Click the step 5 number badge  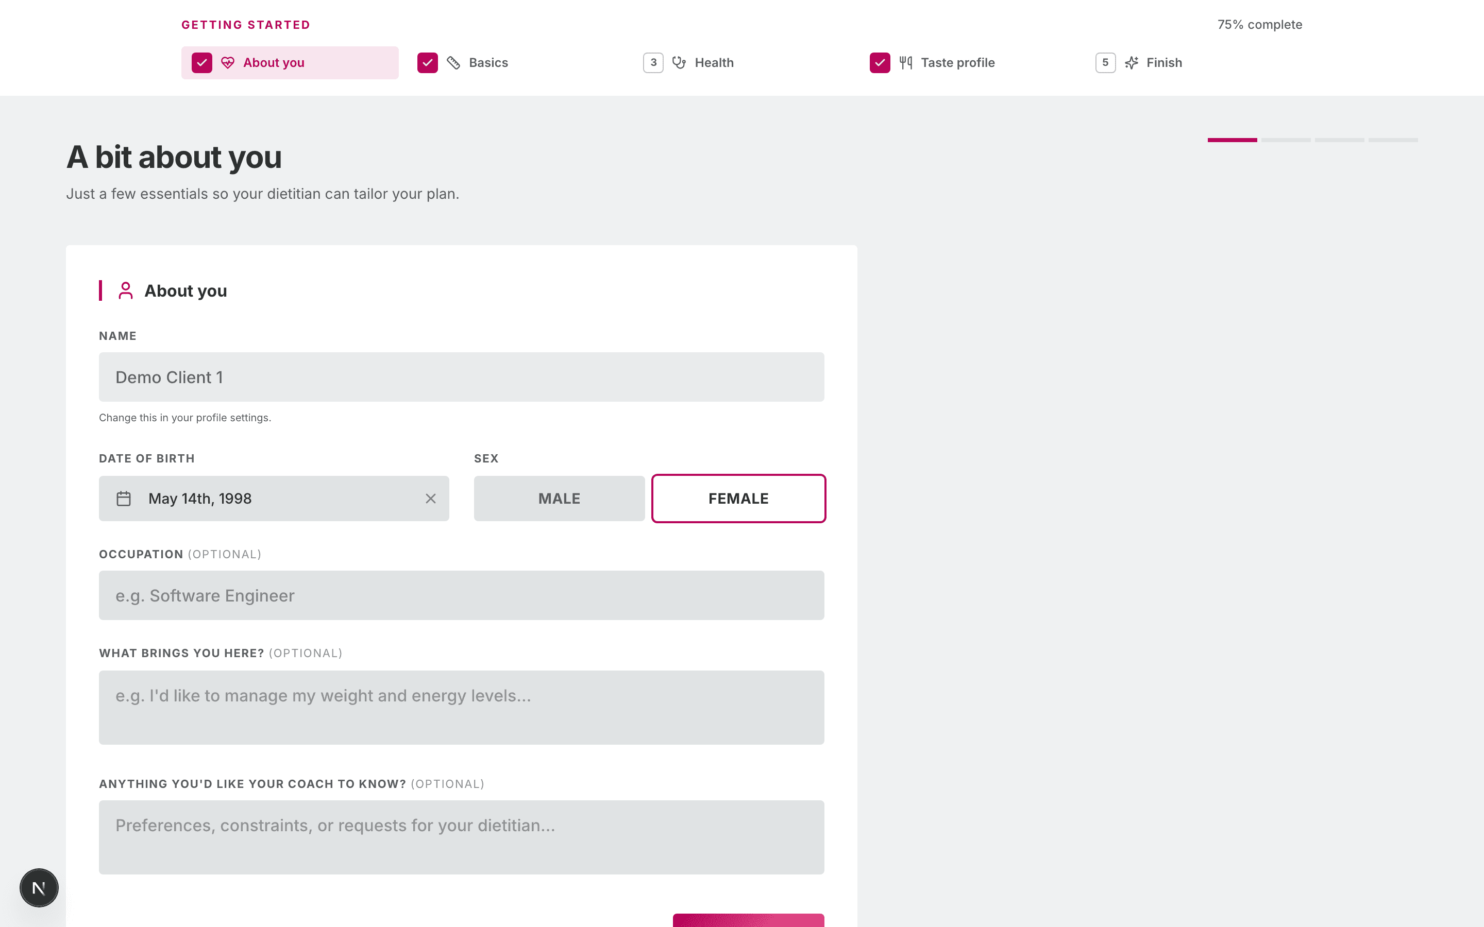pos(1106,62)
